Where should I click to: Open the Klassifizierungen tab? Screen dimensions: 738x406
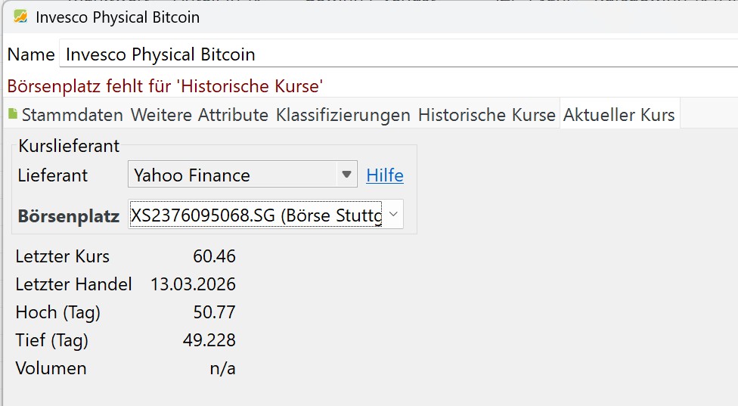(x=343, y=115)
